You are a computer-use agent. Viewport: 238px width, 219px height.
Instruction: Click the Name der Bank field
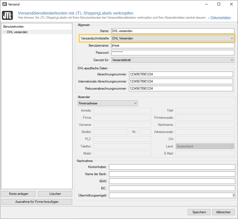[x=172, y=174]
